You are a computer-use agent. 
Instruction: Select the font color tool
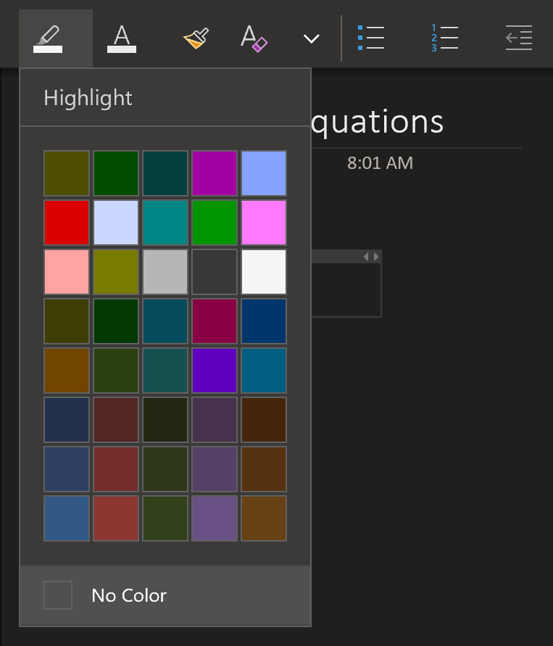122,38
